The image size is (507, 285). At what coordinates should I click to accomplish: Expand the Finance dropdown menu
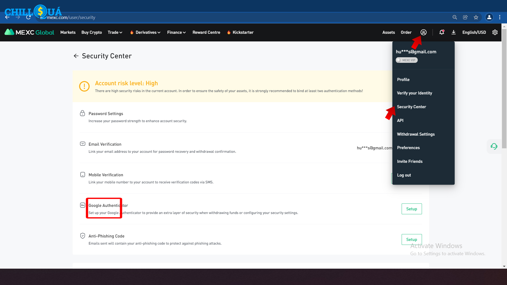coord(176,32)
